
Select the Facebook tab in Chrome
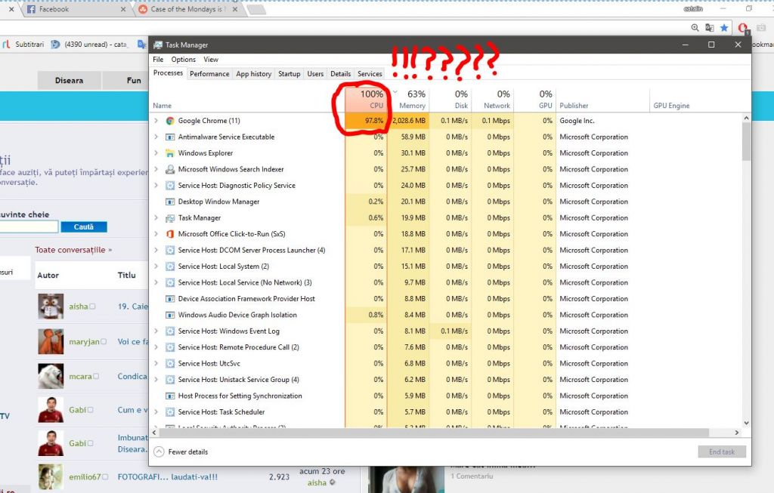(76, 9)
